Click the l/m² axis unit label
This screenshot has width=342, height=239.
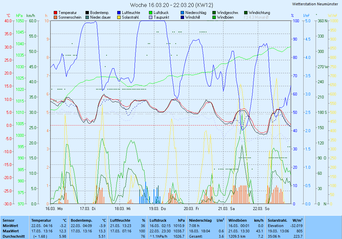tap(307, 15)
